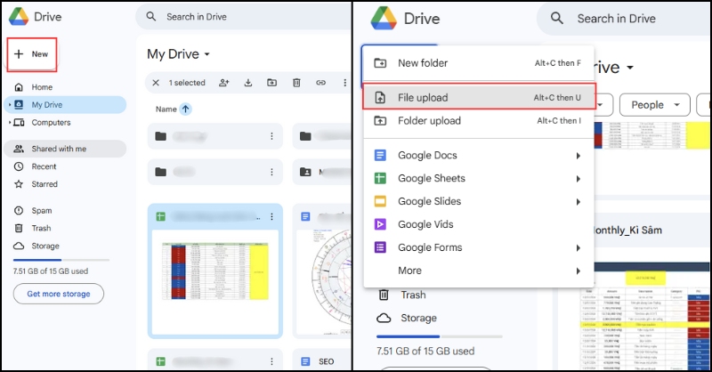The width and height of the screenshot is (712, 372).
Task: Click the Move to folder toolbar icon
Action: (272, 83)
